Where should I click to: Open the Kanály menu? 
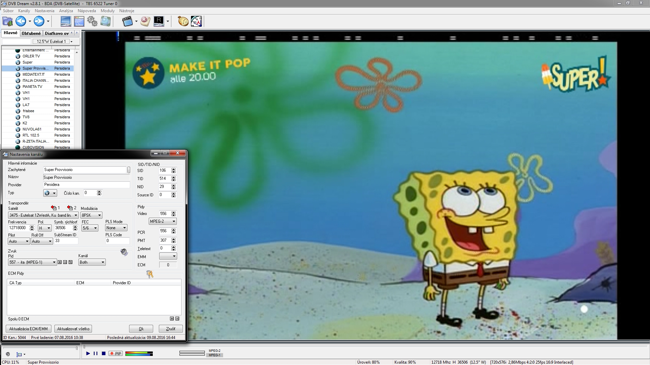[24, 11]
